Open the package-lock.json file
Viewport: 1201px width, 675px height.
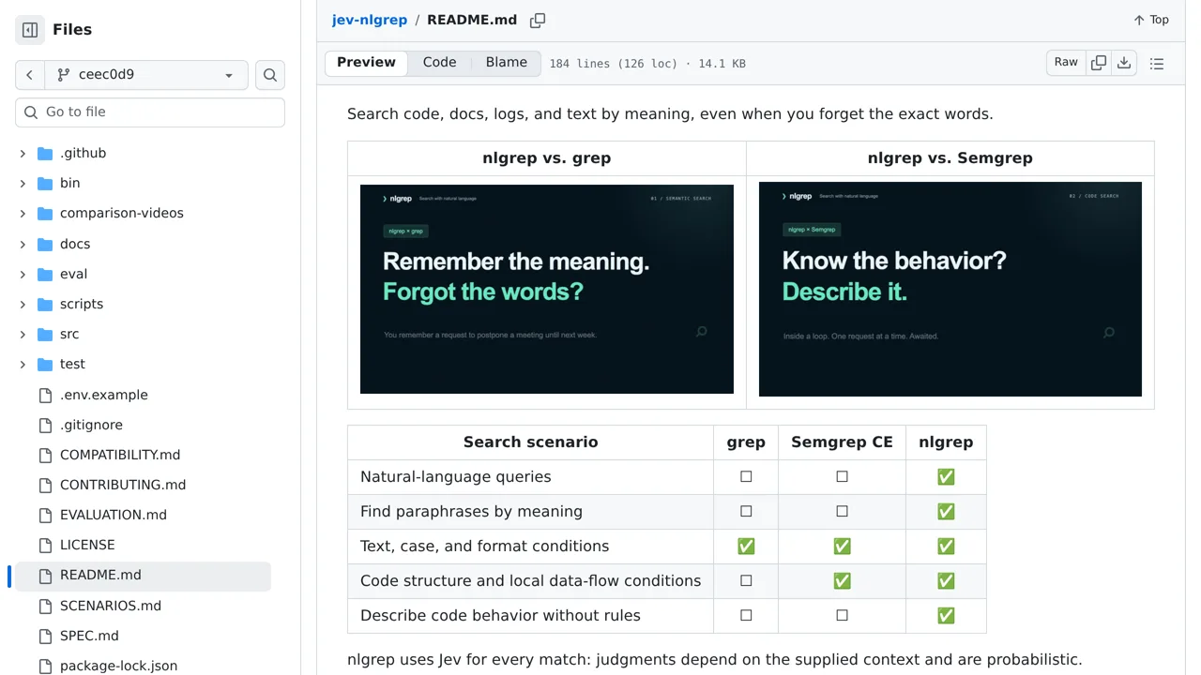pyautogui.click(x=118, y=667)
